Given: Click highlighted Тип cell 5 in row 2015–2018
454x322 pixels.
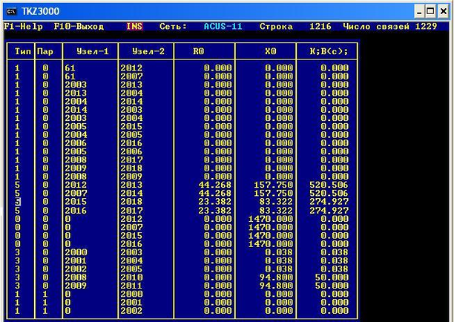Looking at the screenshot, I should [x=18, y=202].
